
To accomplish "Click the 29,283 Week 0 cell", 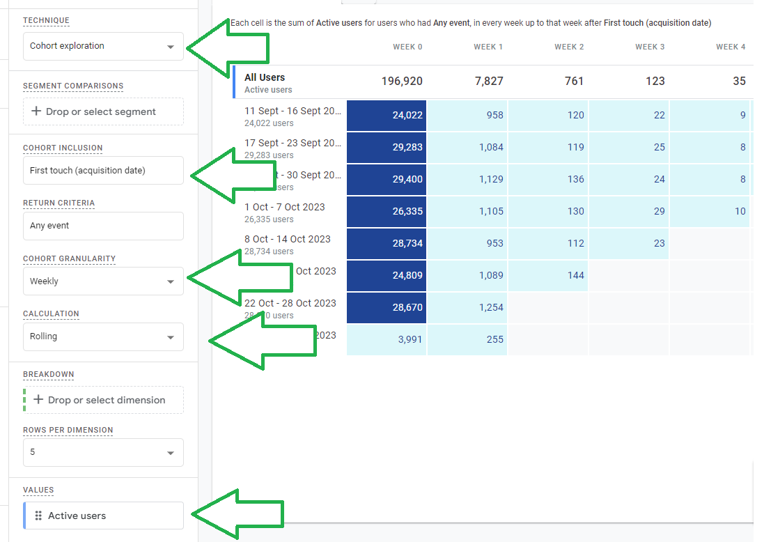I will point(387,147).
